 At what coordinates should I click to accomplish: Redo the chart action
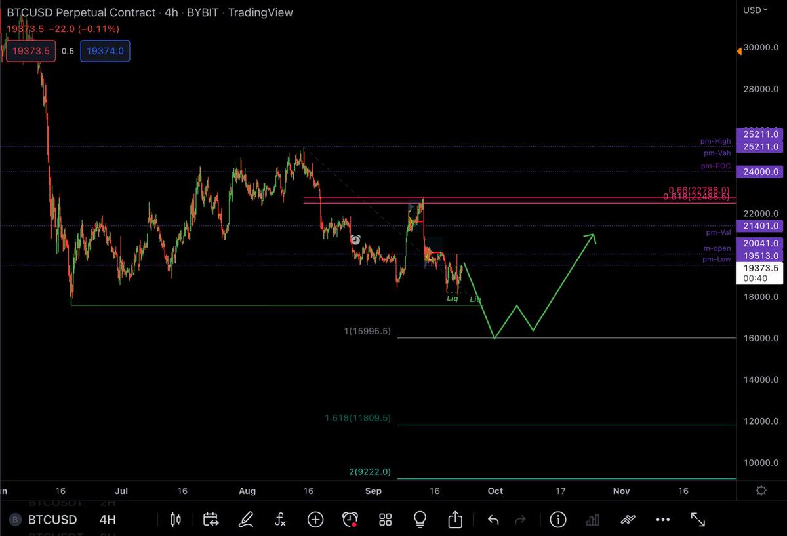pyautogui.click(x=520, y=520)
